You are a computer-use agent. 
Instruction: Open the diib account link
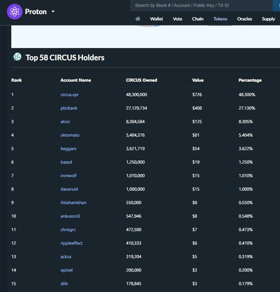[64, 284]
